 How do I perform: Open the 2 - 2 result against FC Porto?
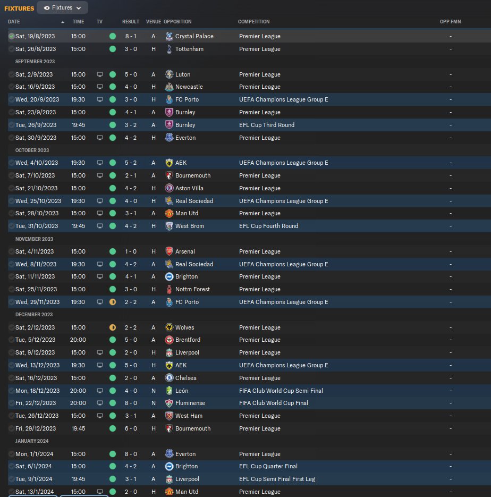point(131,302)
